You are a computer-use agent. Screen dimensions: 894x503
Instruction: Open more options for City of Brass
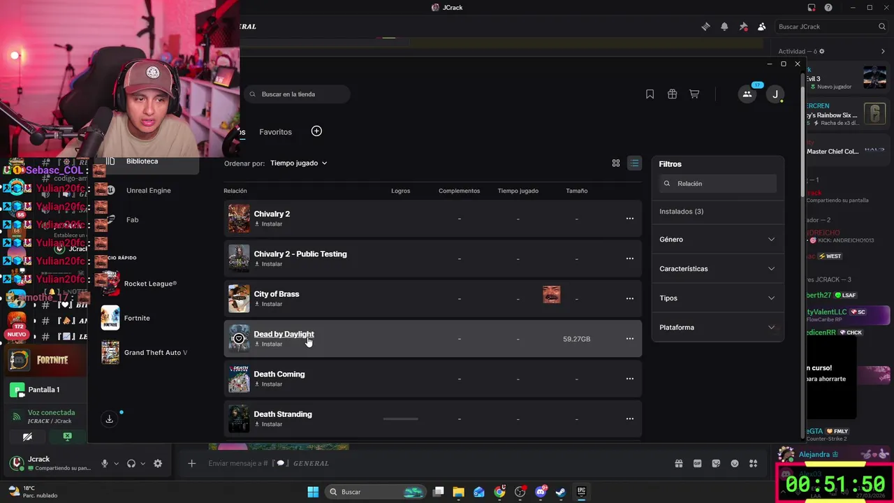pos(630,298)
